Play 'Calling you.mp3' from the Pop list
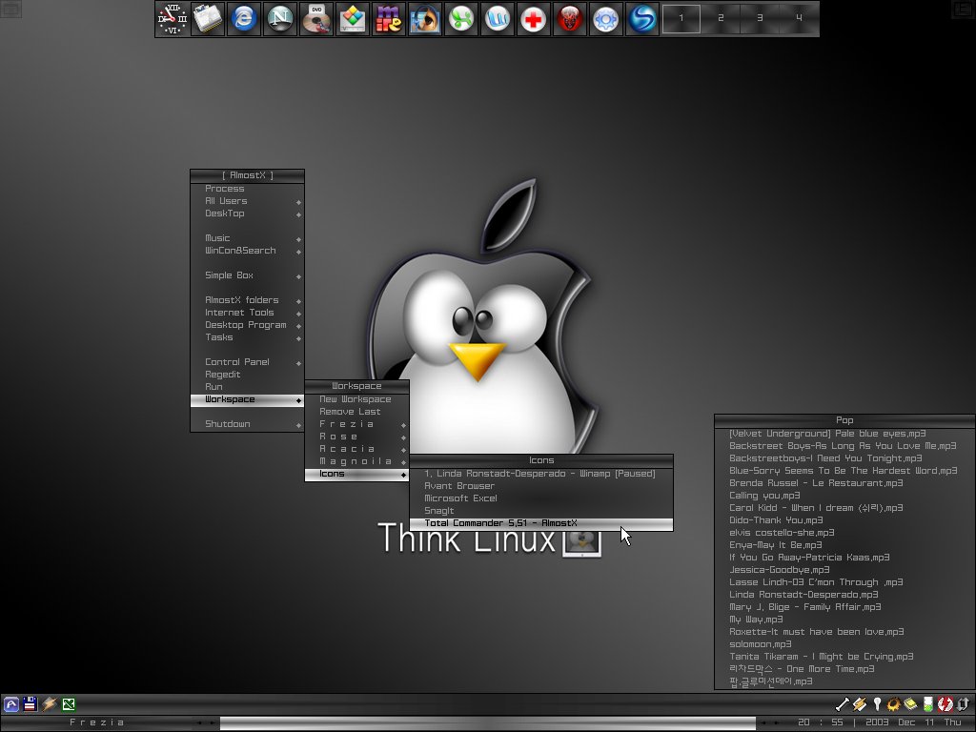The width and height of the screenshot is (976, 732). (844, 496)
